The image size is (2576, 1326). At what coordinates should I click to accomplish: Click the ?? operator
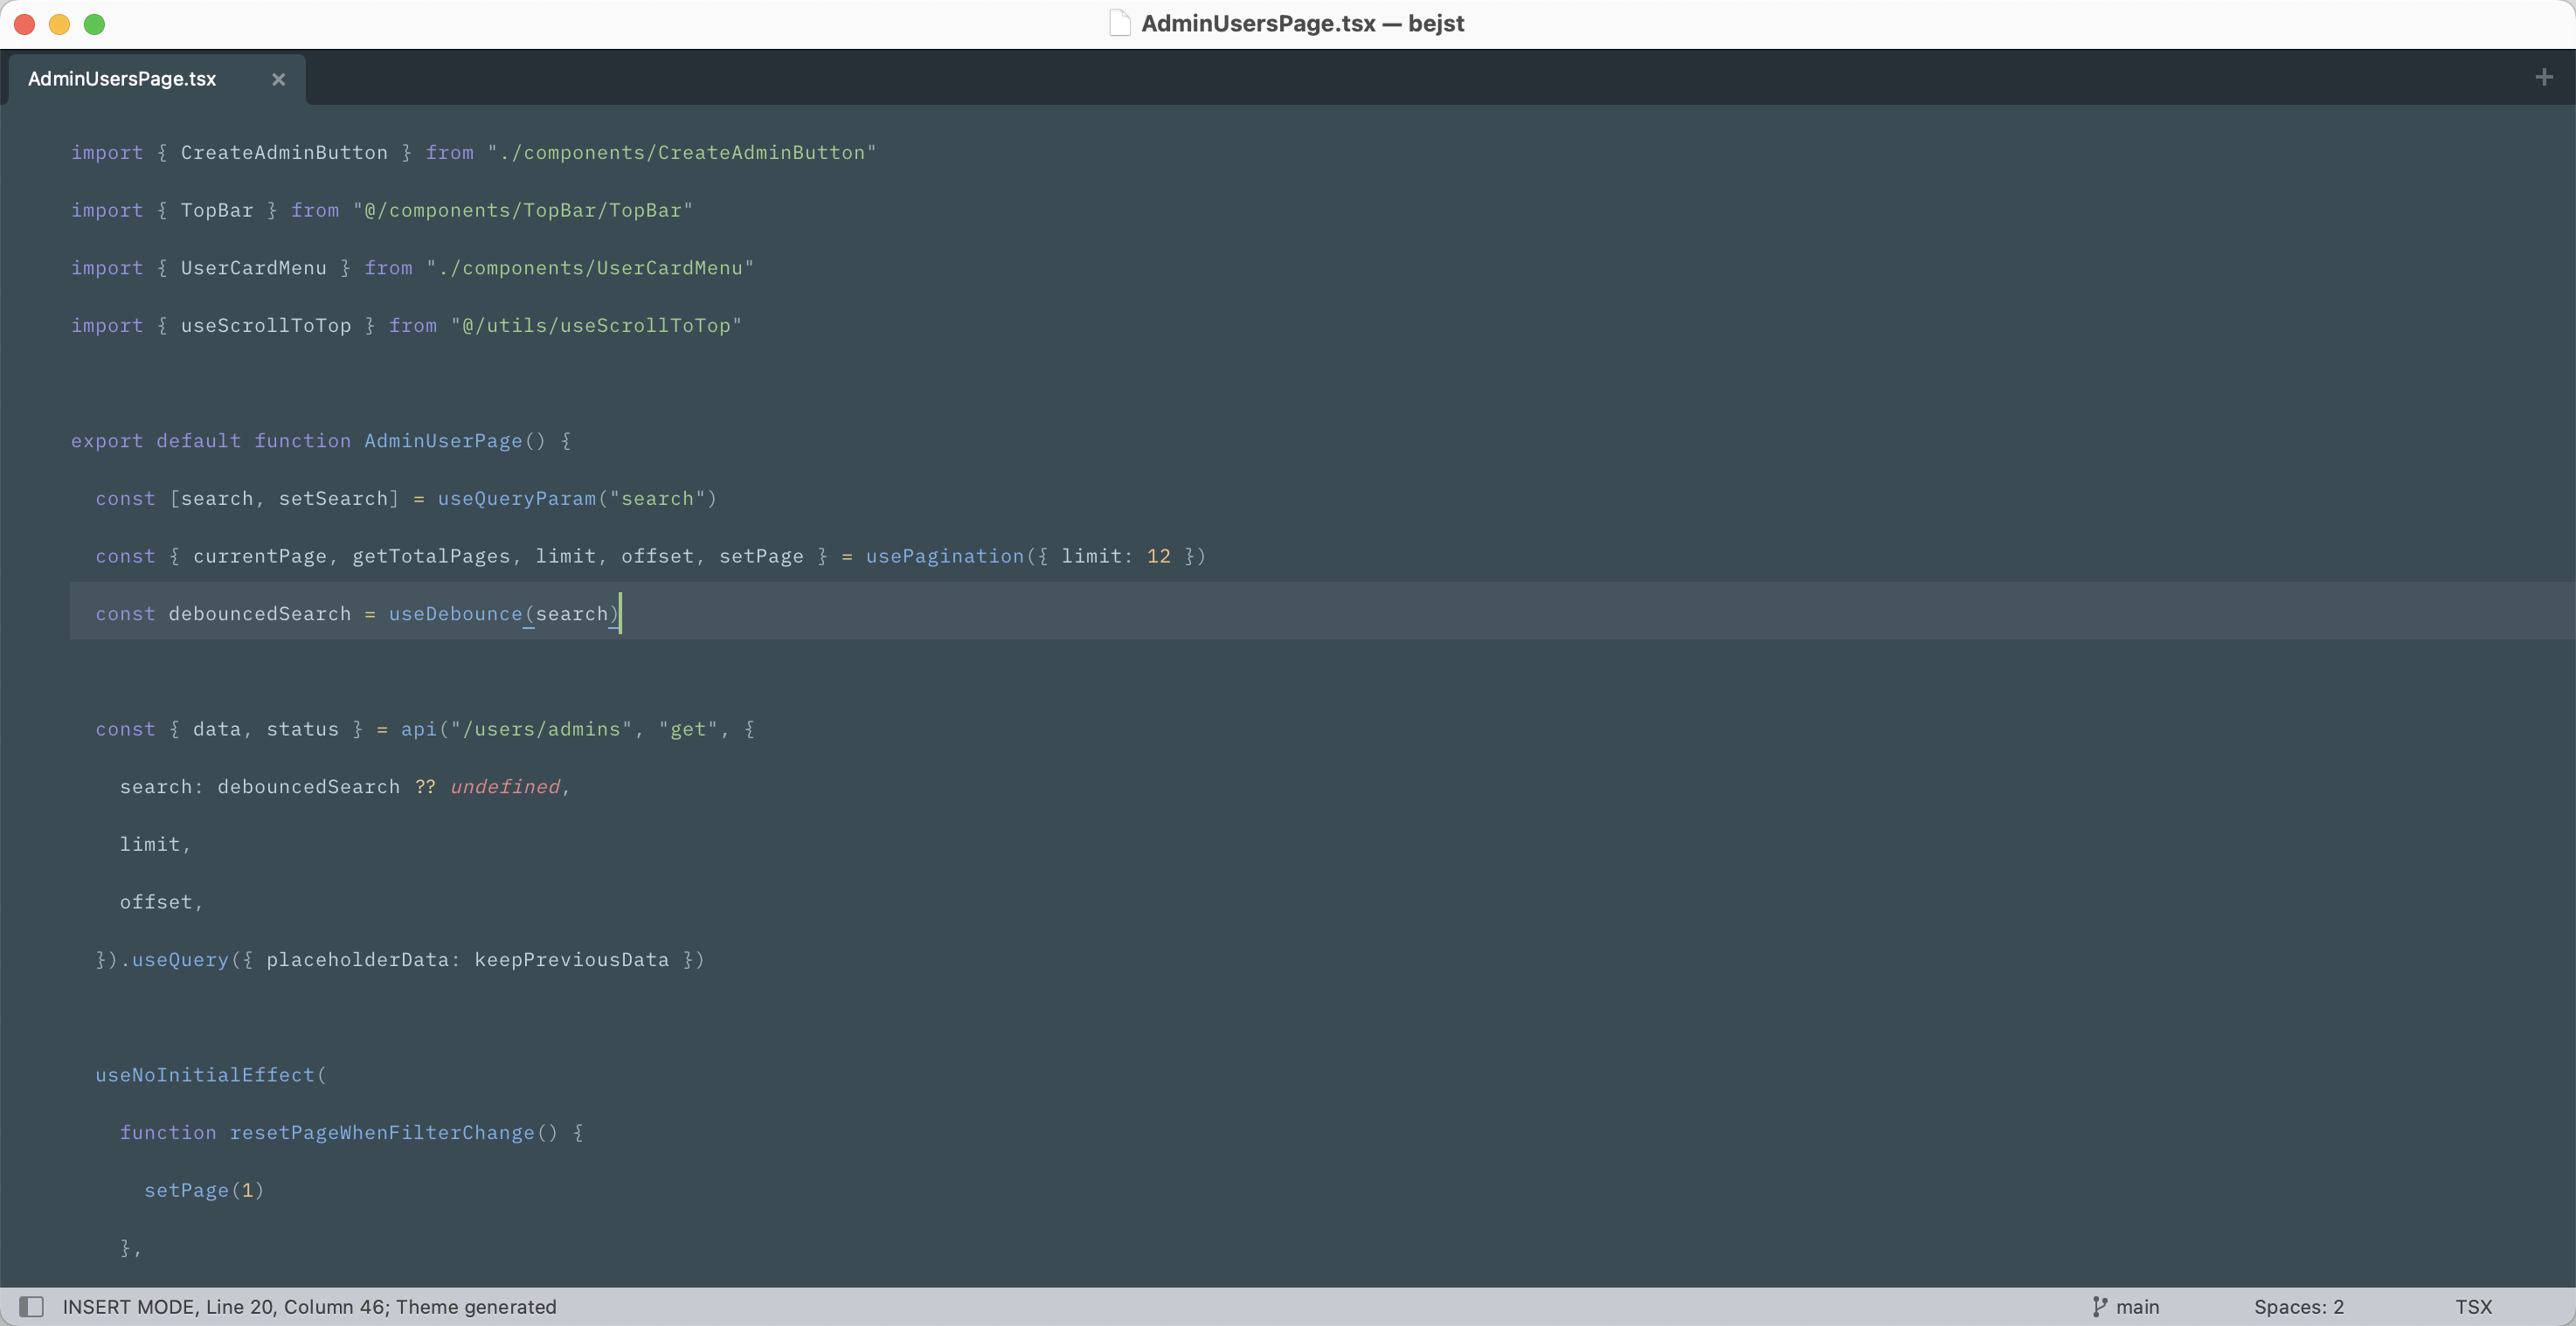[425, 787]
